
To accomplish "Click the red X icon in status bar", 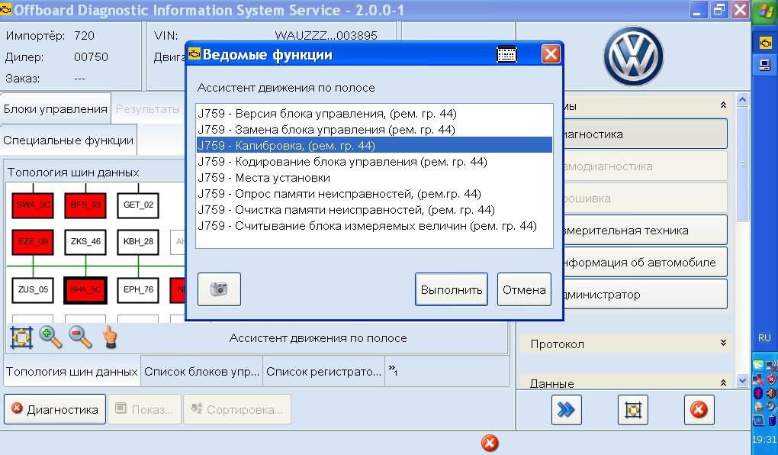I will click(490, 443).
